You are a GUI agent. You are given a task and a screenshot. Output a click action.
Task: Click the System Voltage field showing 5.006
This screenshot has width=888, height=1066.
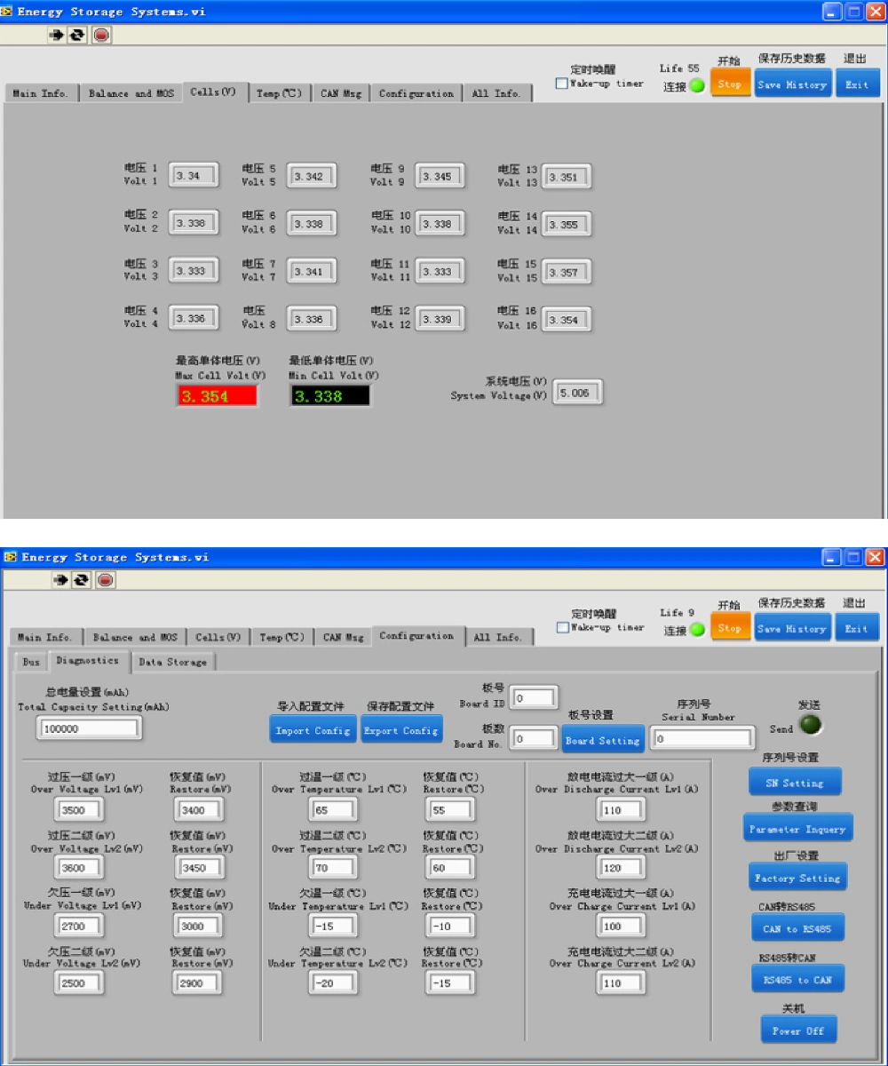click(577, 393)
